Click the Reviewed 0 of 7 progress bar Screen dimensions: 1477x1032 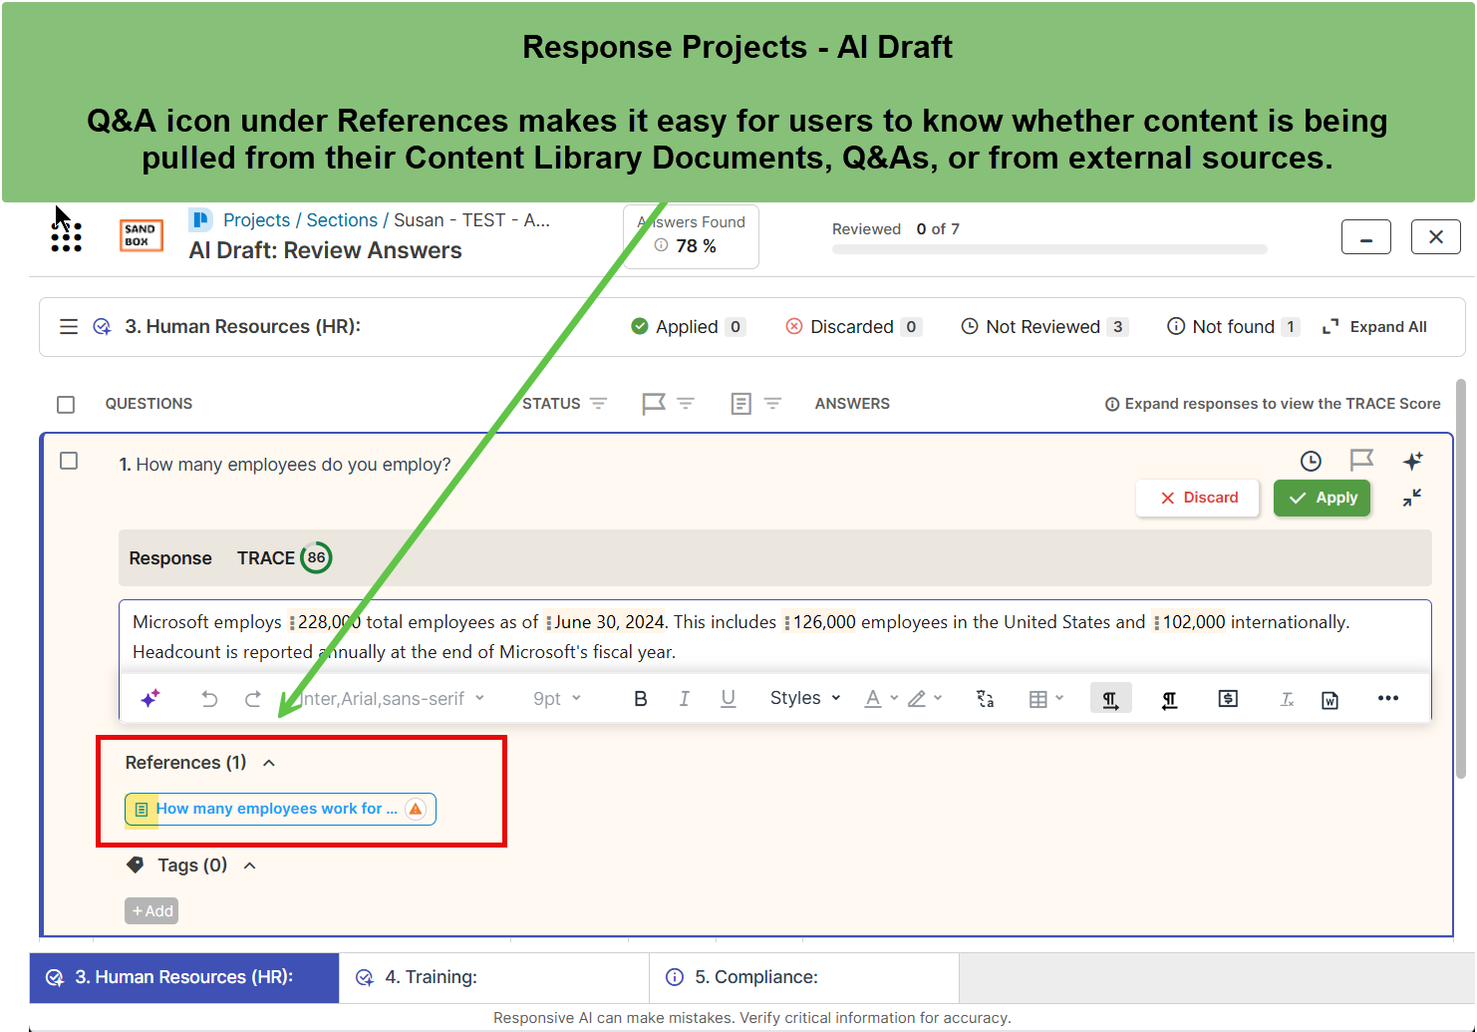coord(1049,249)
